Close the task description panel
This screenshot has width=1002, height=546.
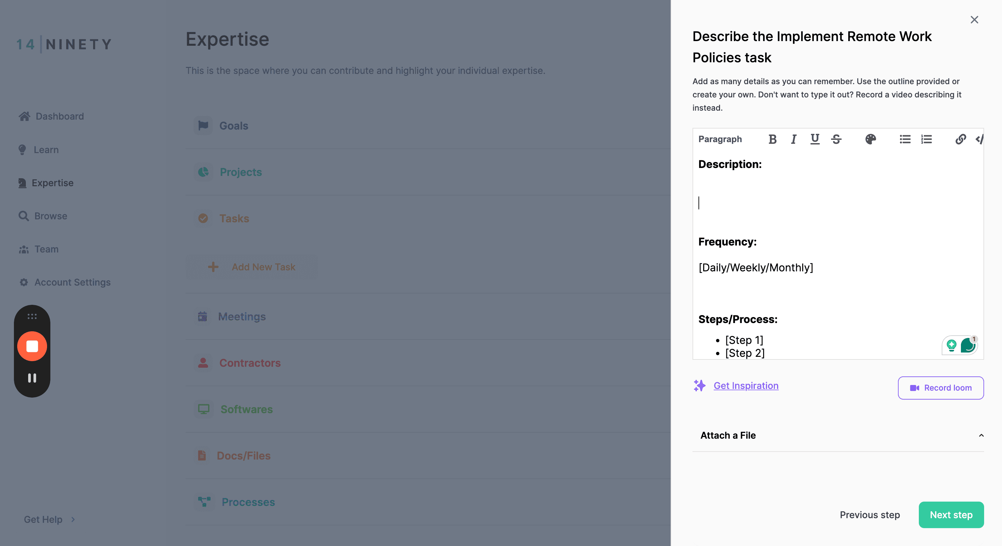[974, 20]
